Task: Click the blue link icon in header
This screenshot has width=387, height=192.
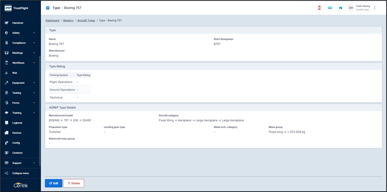Action: pos(330,8)
